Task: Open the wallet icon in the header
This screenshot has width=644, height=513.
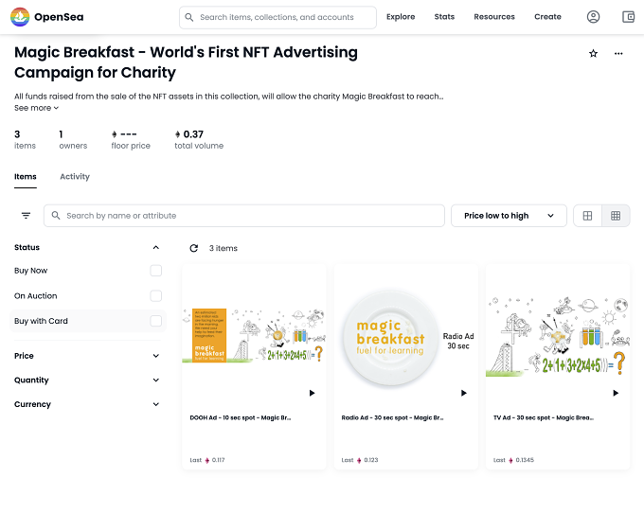Action: click(x=629, y=17)
